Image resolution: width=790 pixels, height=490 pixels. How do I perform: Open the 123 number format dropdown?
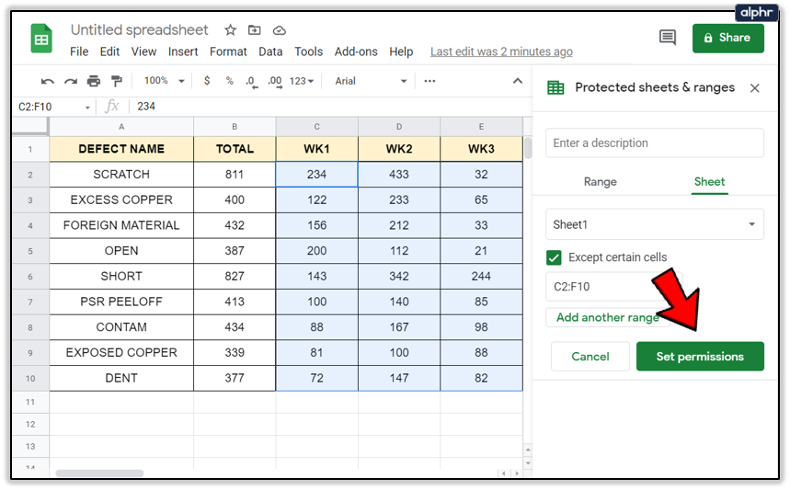[302, 81]
